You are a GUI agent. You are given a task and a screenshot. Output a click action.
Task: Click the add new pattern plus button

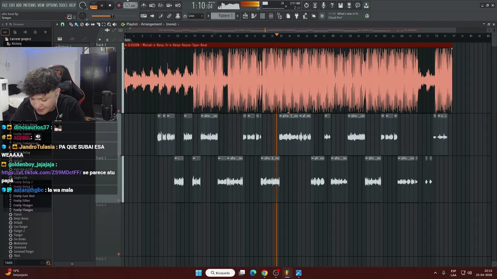(x=237, y=16)
